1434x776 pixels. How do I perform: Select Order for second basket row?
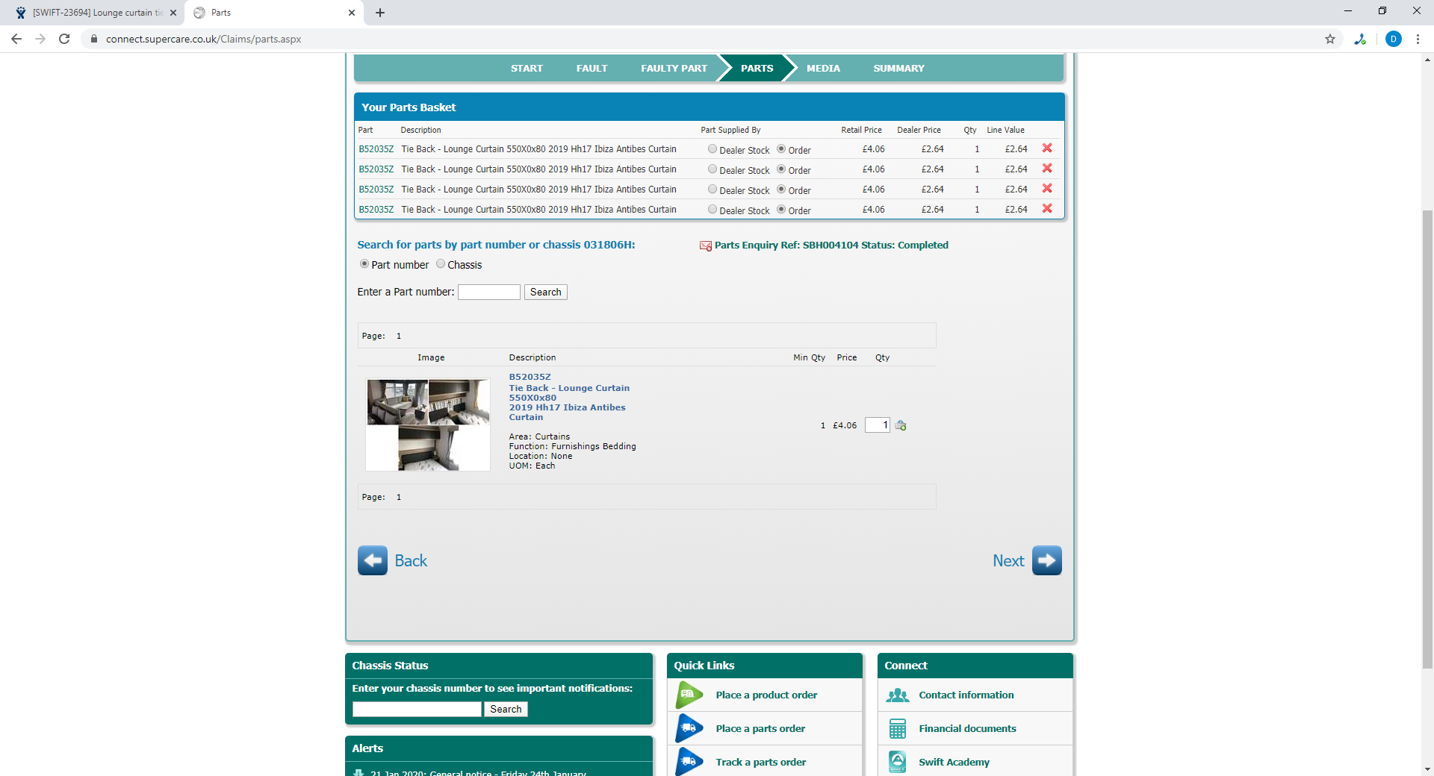click(781, 169)
